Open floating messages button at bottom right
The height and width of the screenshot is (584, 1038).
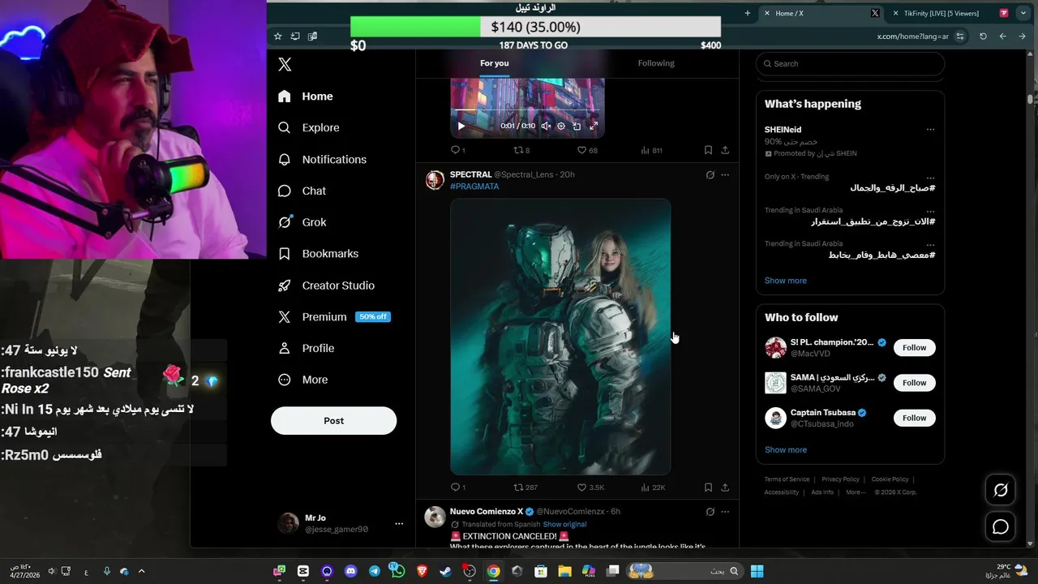click(1001, 527)
